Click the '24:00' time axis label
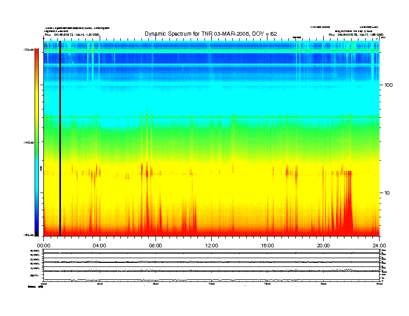409x316 pixels. tap(379, 246)
